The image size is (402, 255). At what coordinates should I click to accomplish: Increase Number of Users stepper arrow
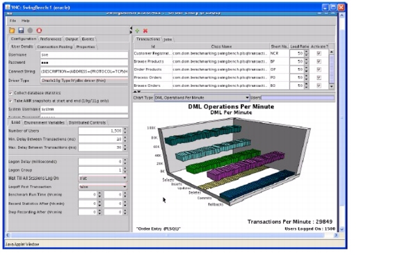coord(125,129)
